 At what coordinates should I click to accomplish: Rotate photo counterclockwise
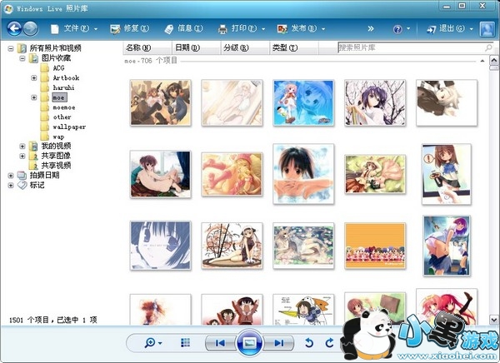pos(309,343)
